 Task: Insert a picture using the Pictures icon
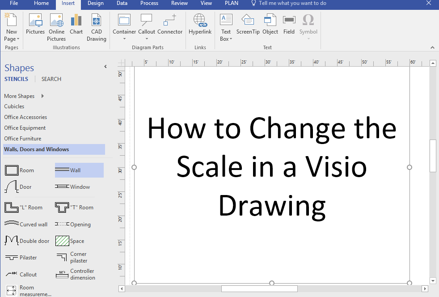(x=35, y=25)
